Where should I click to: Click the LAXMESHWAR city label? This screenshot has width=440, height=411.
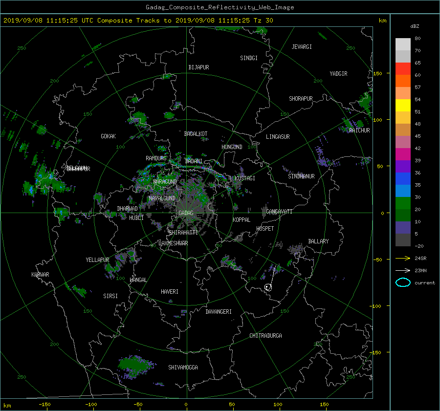[x=173, y=243]
